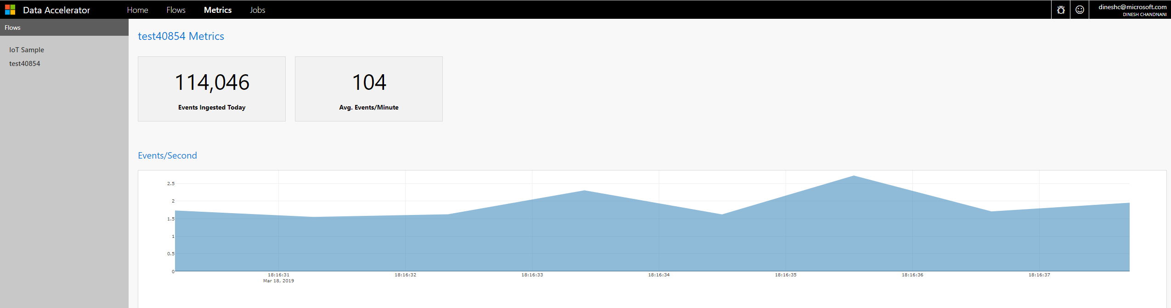Click the Events/Second chart heading
The width and height of the screenshot is (1171, 308).
pos(167,155)
